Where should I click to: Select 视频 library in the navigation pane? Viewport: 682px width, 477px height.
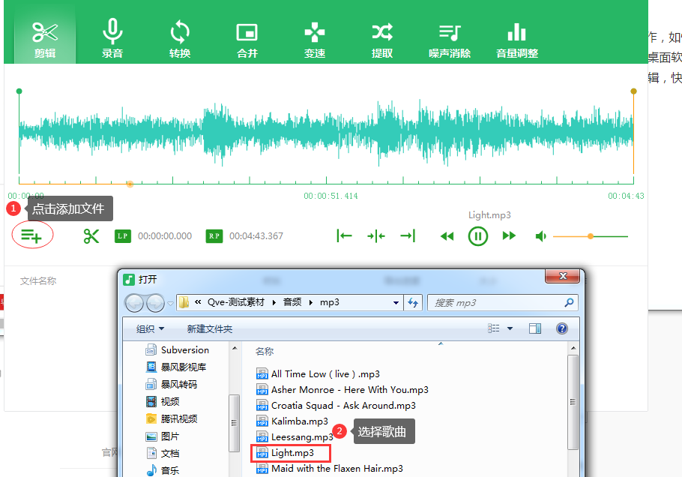163,401
